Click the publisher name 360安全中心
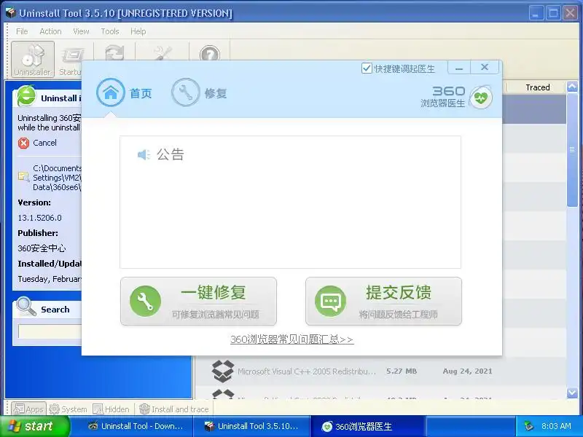 coord(42,248)
